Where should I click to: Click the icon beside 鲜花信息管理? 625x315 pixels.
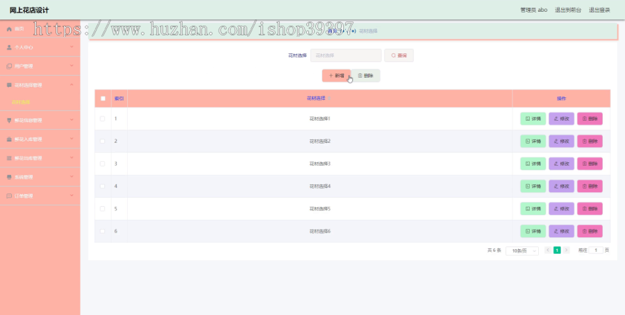coord(9,120)
